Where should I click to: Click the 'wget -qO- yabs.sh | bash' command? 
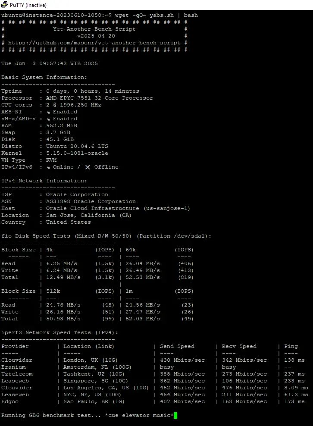156,15
